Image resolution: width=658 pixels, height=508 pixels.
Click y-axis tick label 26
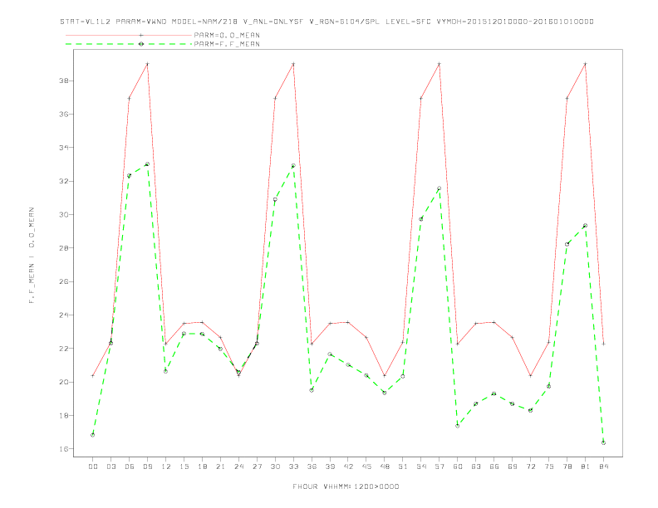click(64, 281)
